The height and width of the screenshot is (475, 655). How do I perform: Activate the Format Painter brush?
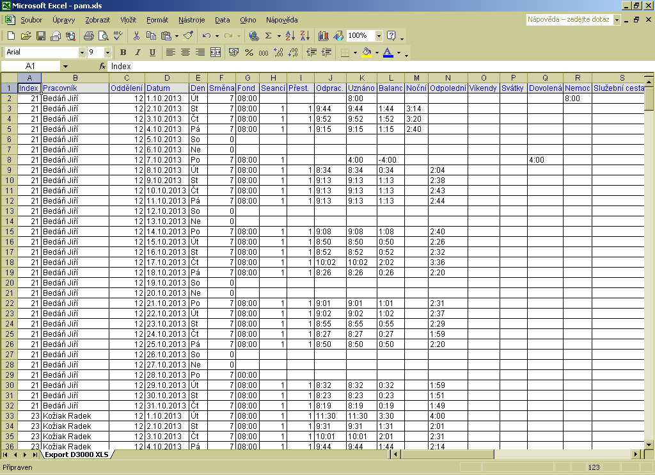189,36
